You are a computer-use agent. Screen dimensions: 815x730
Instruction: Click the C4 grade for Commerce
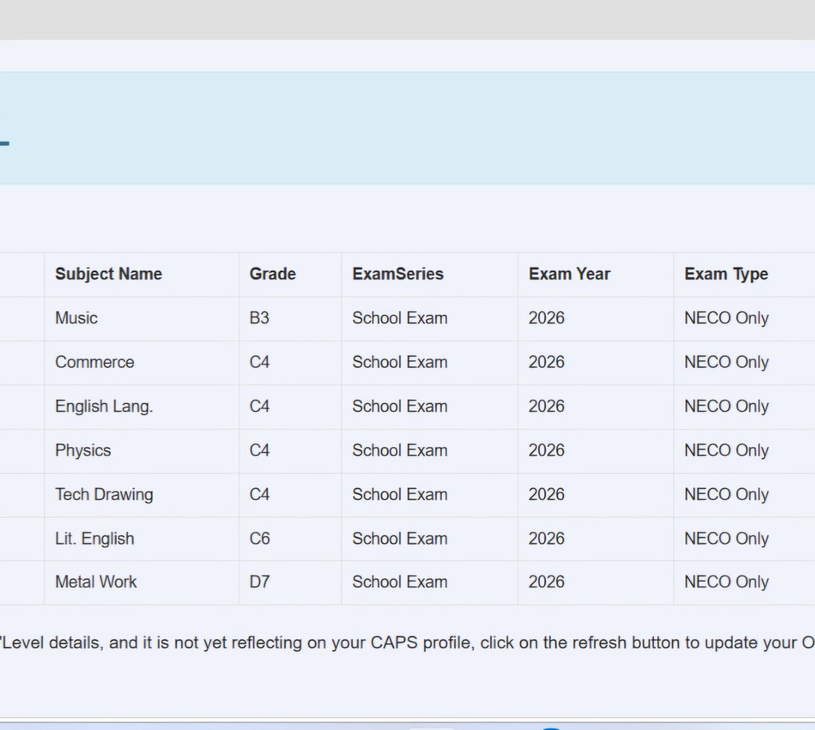pyautogui.click(x=259, y=362)
